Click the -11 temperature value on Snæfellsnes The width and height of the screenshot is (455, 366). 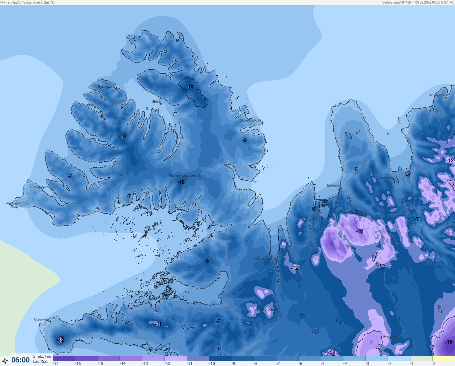coord(158,324)
